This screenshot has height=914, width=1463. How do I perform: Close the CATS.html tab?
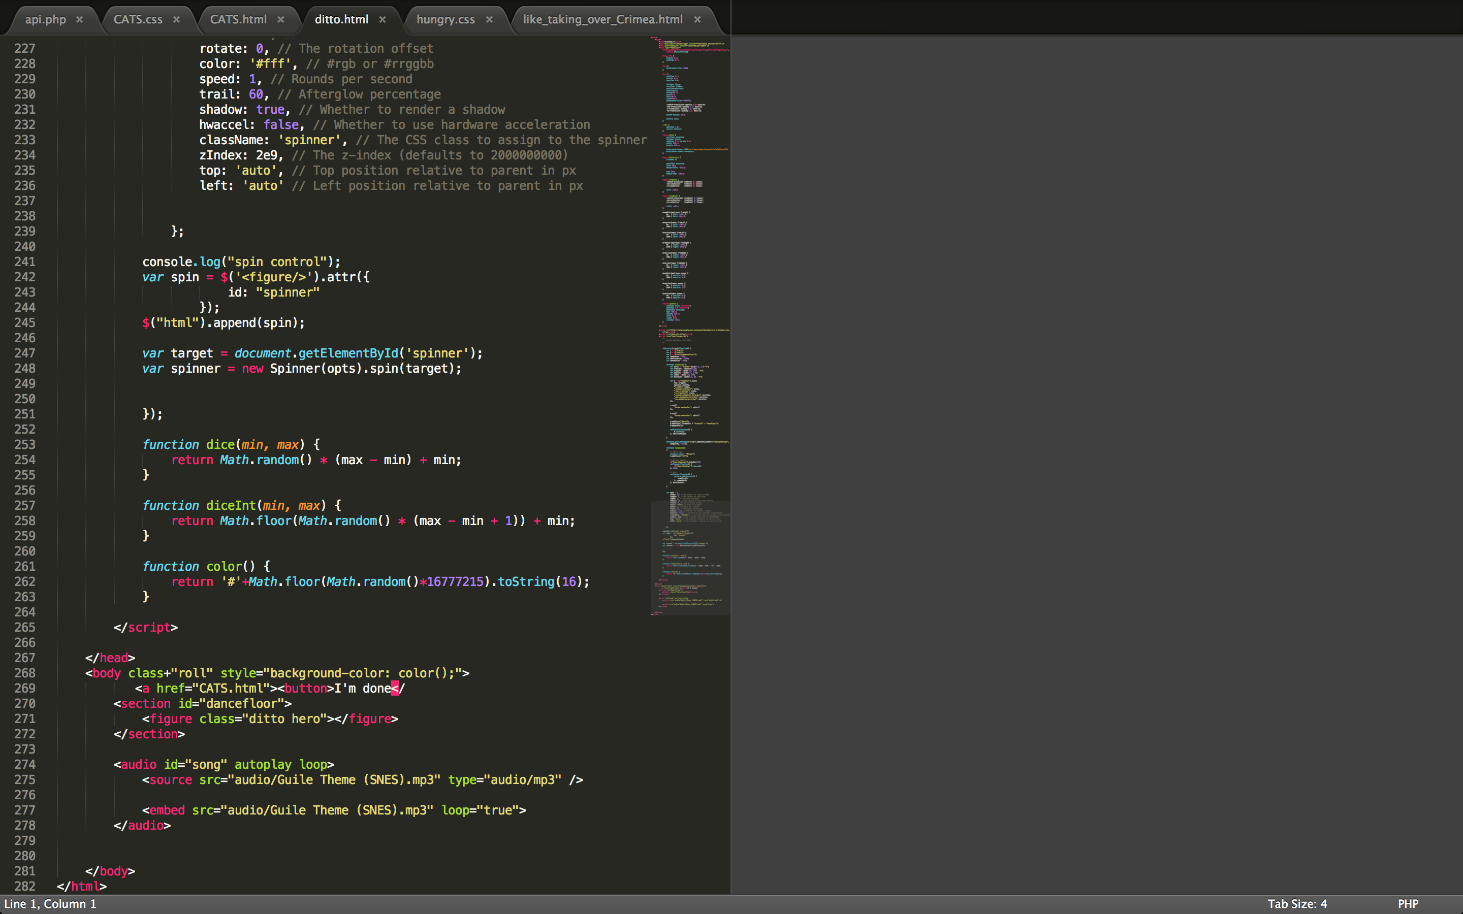coord(281,19)
